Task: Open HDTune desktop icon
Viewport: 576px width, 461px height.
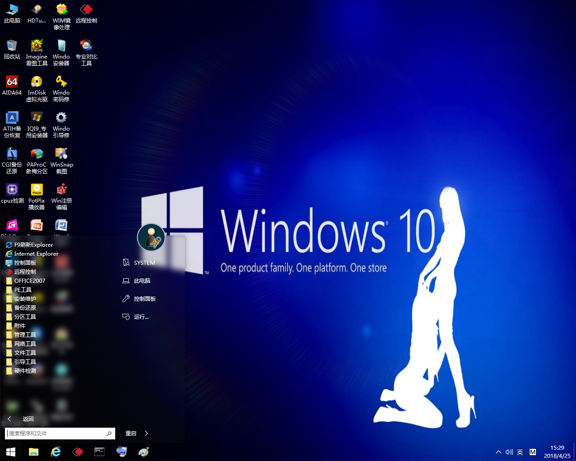Action: tap(37, 14)
